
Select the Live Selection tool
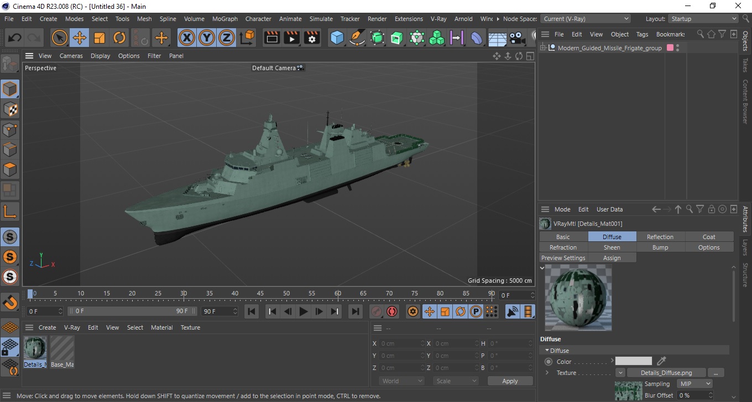coord(60,38)
